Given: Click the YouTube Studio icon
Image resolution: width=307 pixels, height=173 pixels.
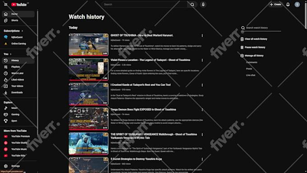Looking at the screenshot, I should pos(6,143).
